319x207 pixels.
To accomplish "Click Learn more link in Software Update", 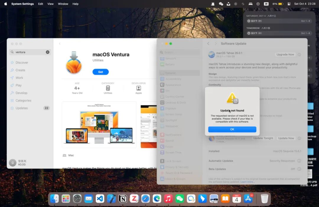I will coord(247,182).
